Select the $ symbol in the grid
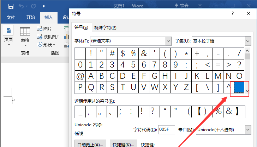This screenshot has width=257, height=147. click(122, 53)
